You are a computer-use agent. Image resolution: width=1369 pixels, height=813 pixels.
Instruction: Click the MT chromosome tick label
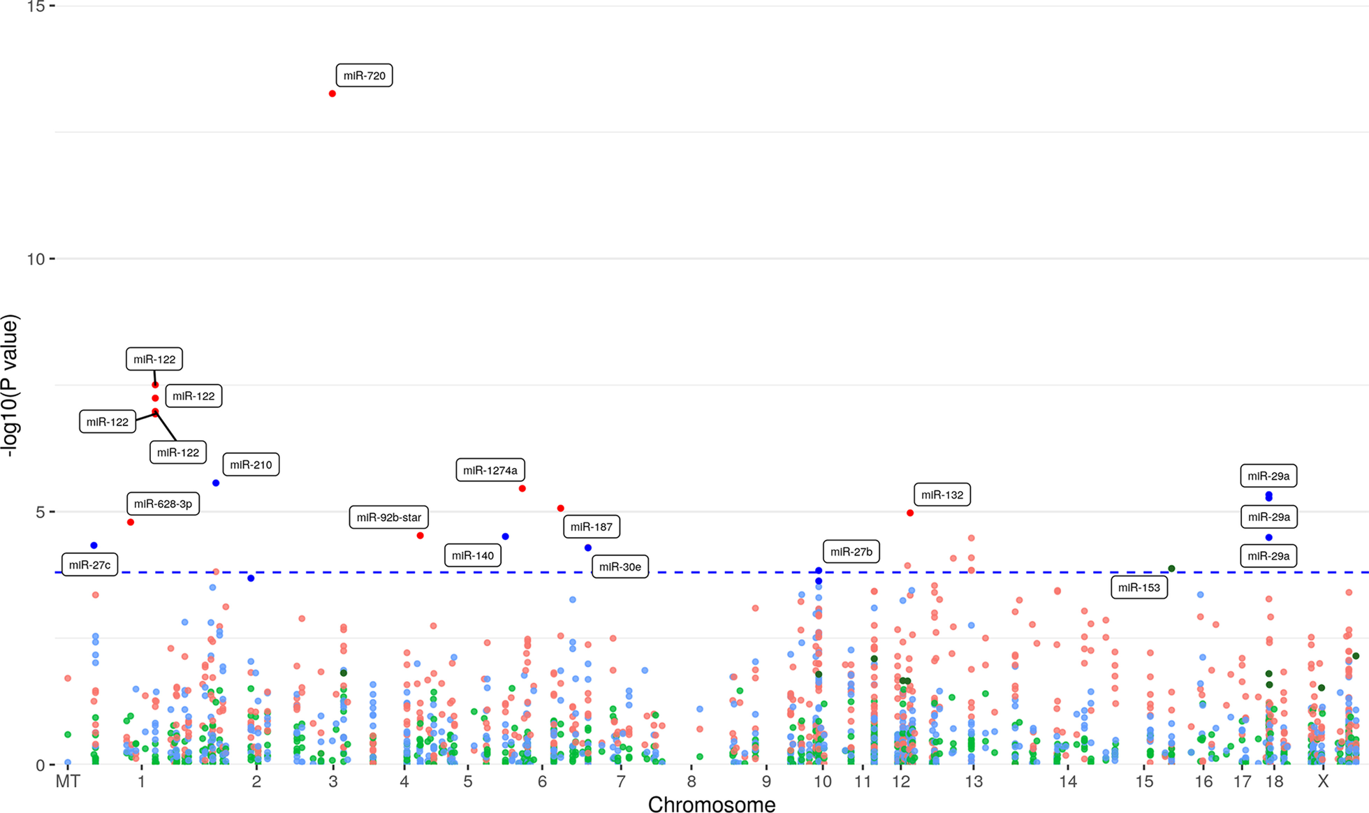click(x=68, y=782)
